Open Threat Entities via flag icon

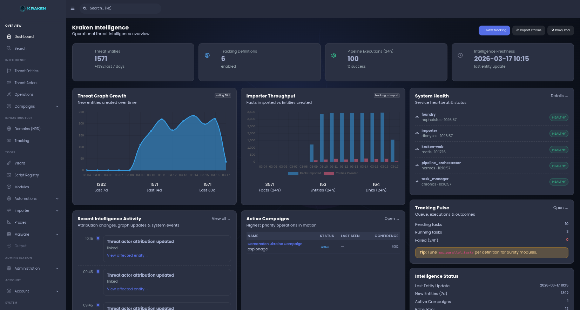9,71
